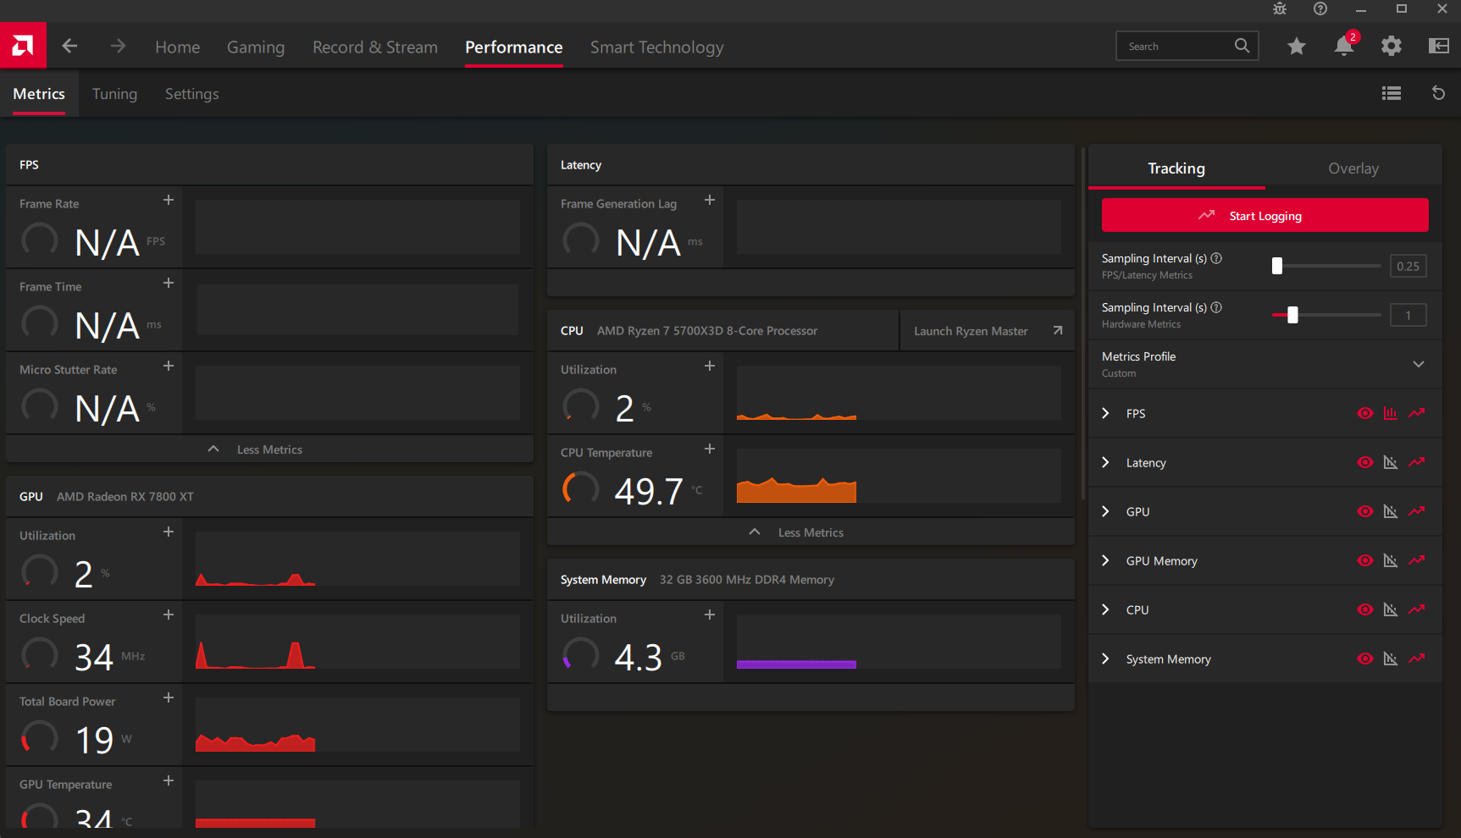The width and height of the screenshot is (1461, 838).
Task: Add Frame Rate metric with plus icon
Action: 169,200
